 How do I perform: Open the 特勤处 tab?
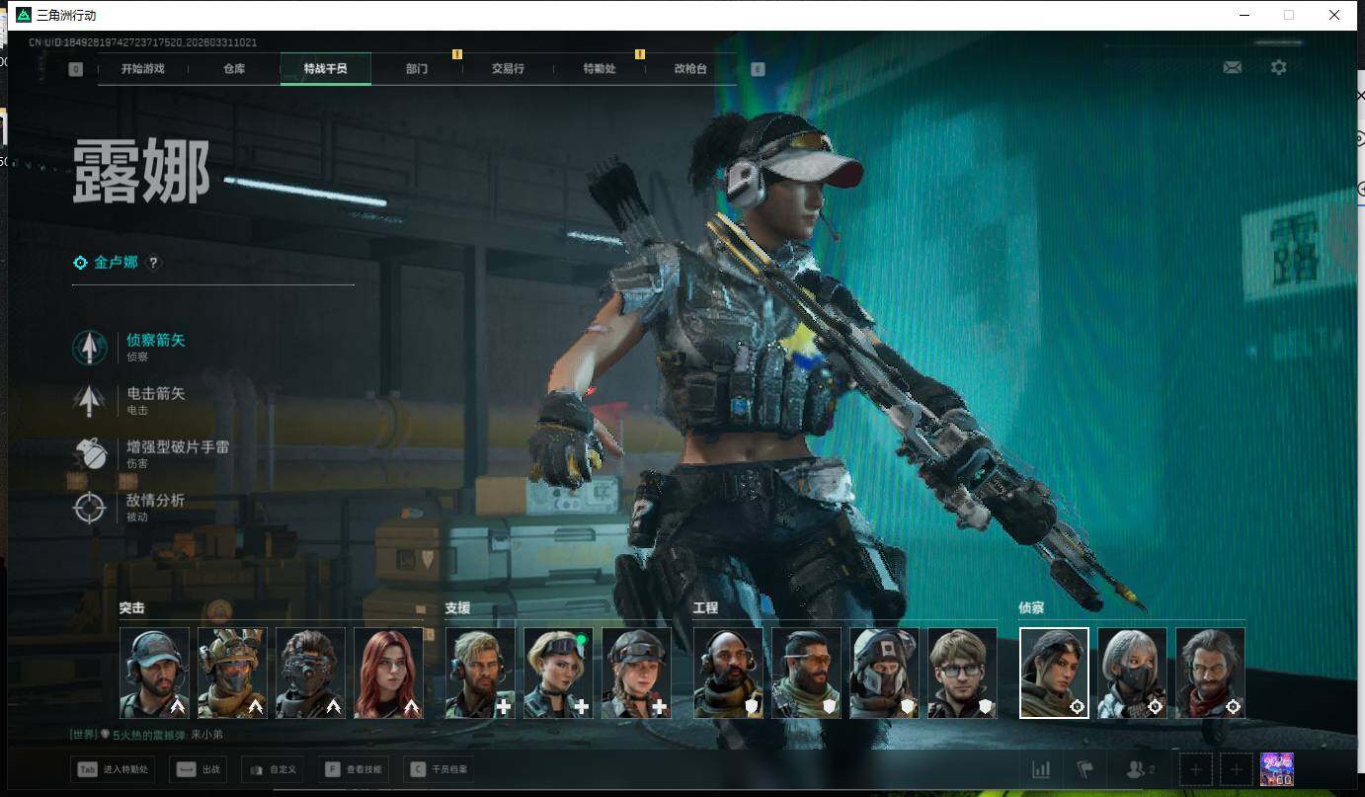(x=600, y=69)
